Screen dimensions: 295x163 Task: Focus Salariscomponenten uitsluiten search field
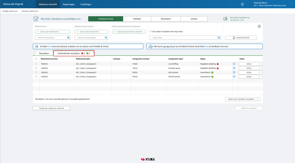pyautogui.click(x=129, y=32)
